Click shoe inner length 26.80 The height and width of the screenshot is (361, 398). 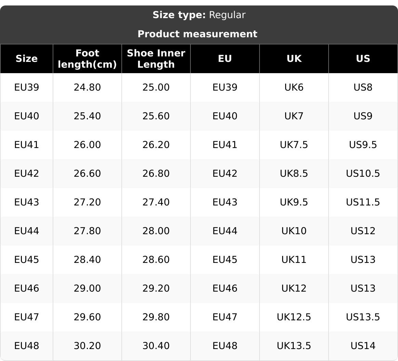point(156,174)
